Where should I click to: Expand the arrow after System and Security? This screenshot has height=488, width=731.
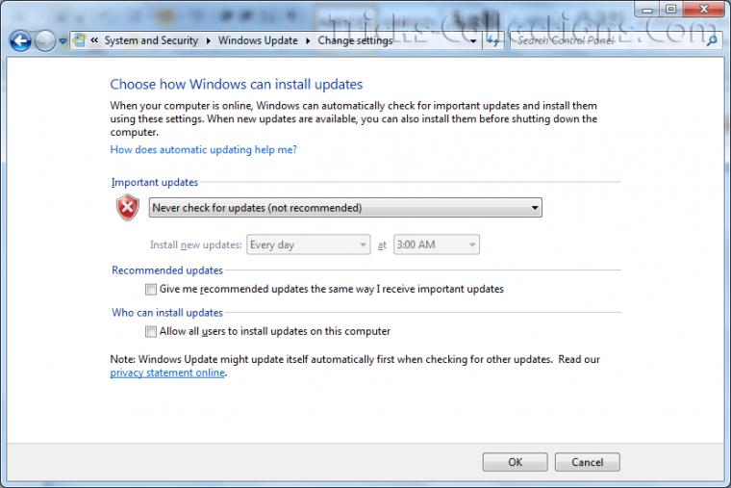[x=209, y=41]
